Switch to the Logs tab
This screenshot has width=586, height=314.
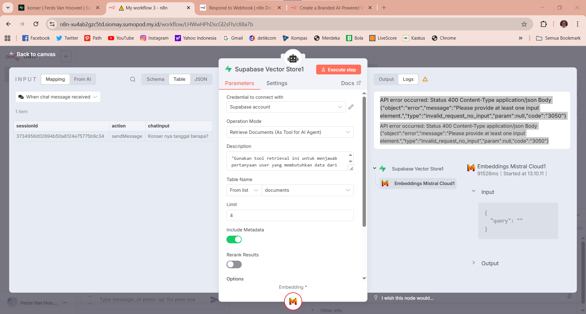(x=408, y=79)
